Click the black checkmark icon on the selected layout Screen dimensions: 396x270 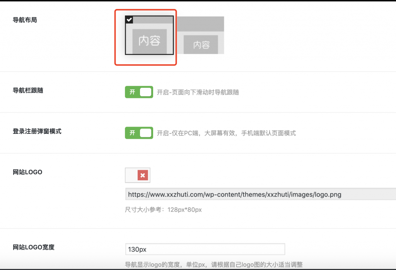[x=129, y=19]
